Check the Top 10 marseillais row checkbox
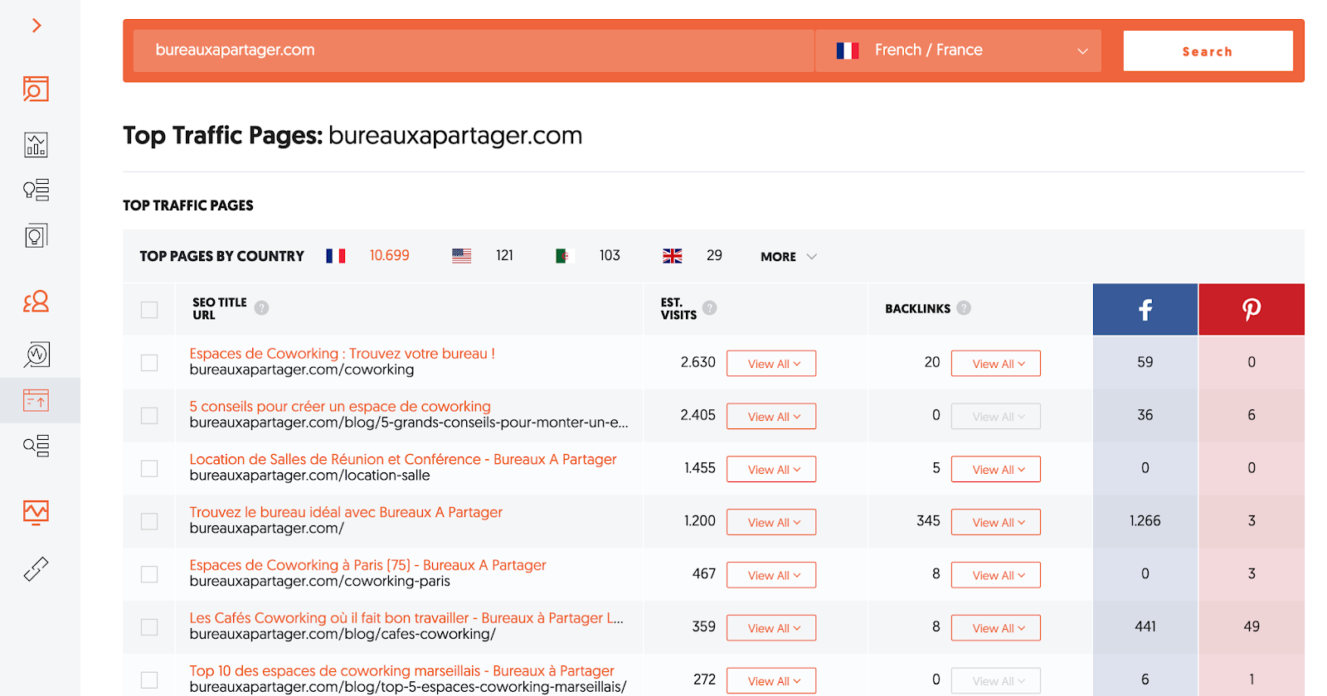Screen dimensions: 1327x696 click(149, 680)
